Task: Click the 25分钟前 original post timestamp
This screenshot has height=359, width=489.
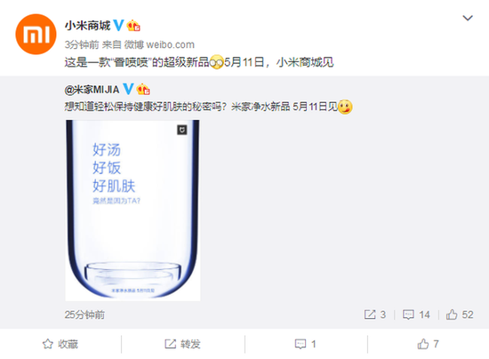Action: click(x=84, y=315)
